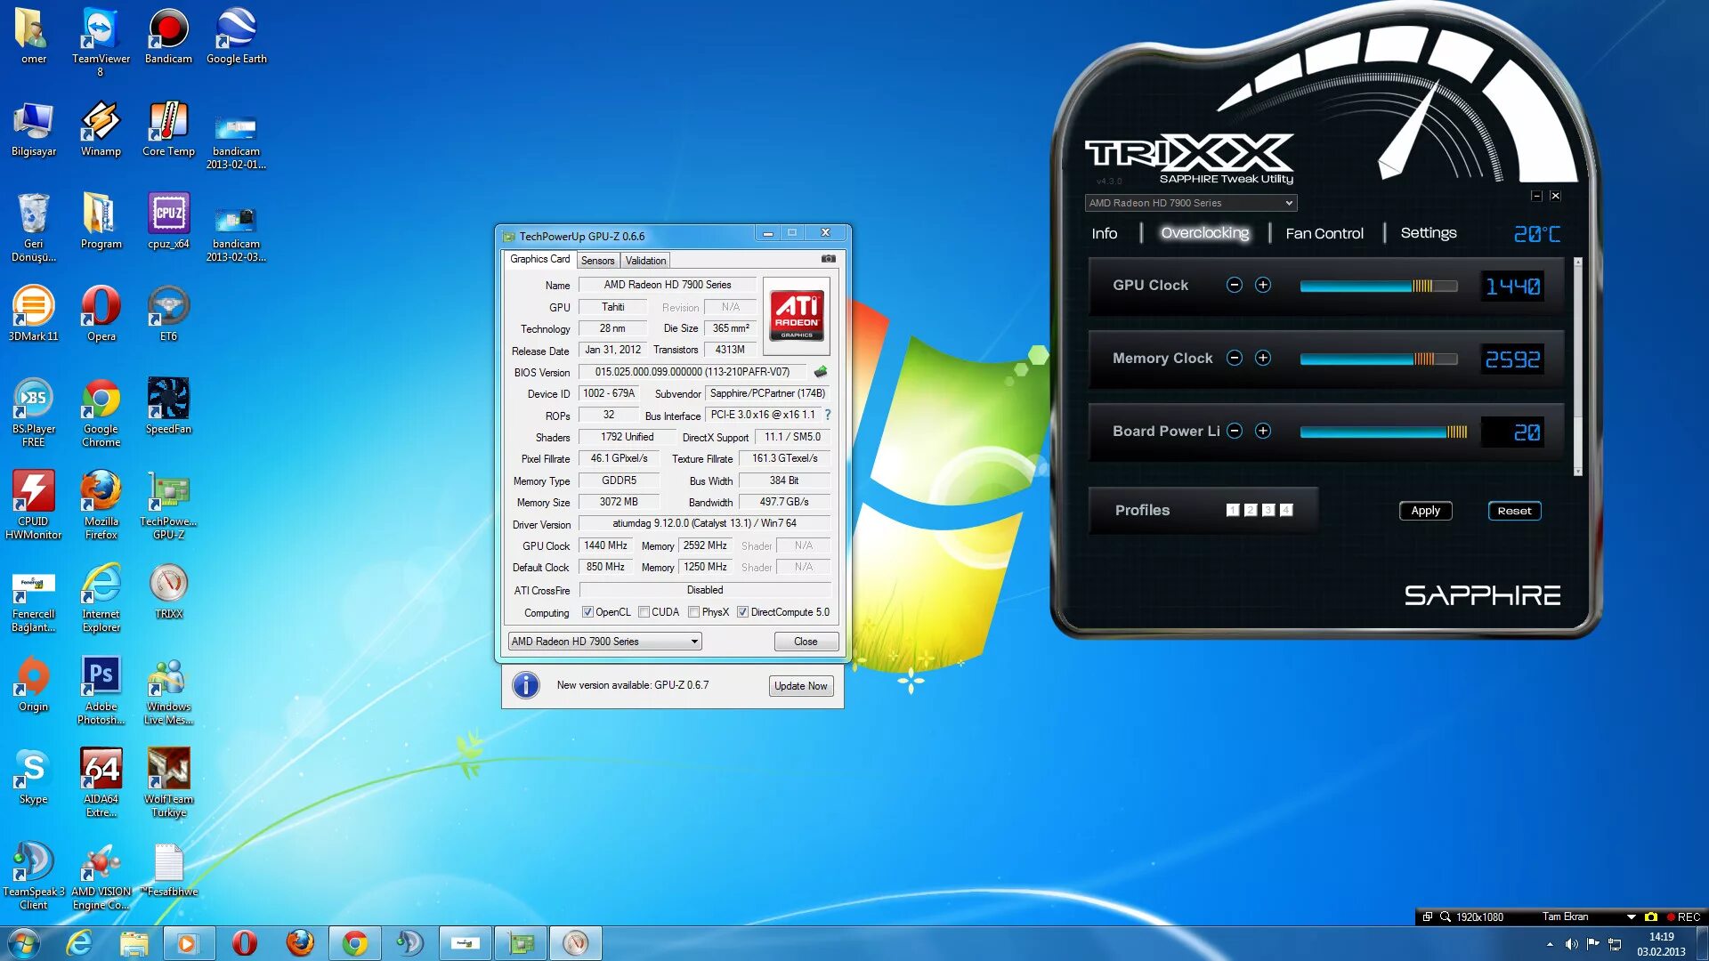Select profile slot 1 in TRIXX

click(1232, 510)
